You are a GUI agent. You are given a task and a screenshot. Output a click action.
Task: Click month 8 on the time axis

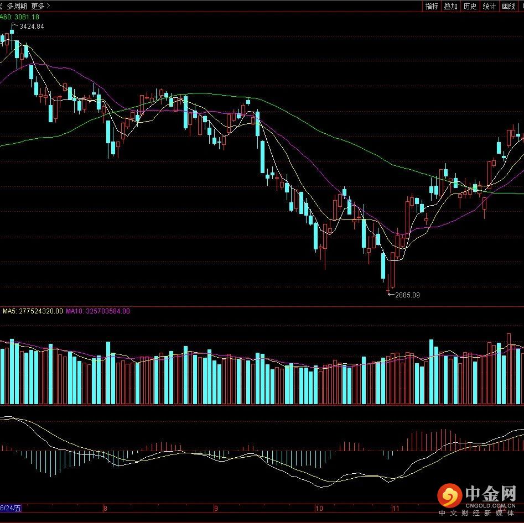tap(105, 508)
